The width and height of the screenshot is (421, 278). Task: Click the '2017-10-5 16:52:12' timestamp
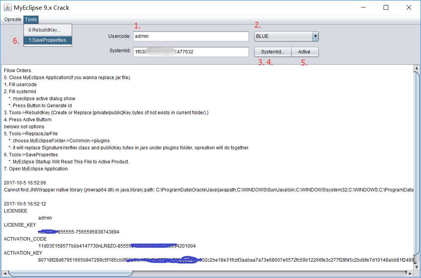(x=25, y=204)
